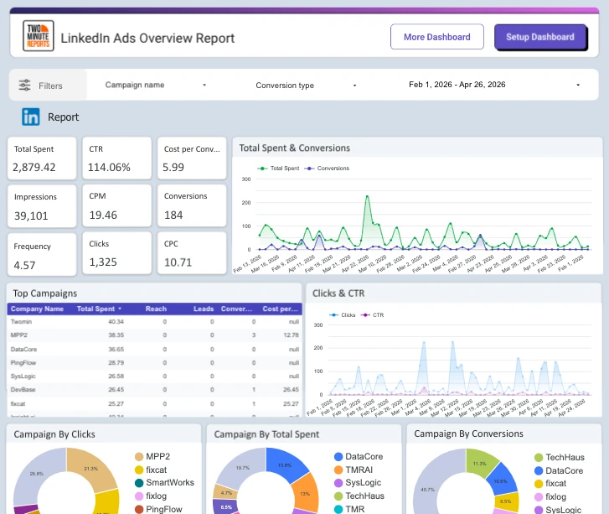Click the Top Campaigns section title

(x=45, y=293)
